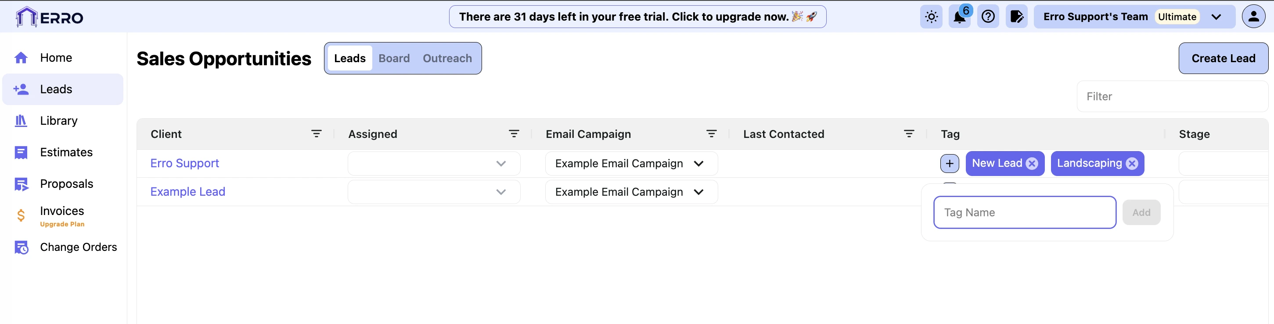Click the plus add-tag icon for Erro Support

click(950, 164)
